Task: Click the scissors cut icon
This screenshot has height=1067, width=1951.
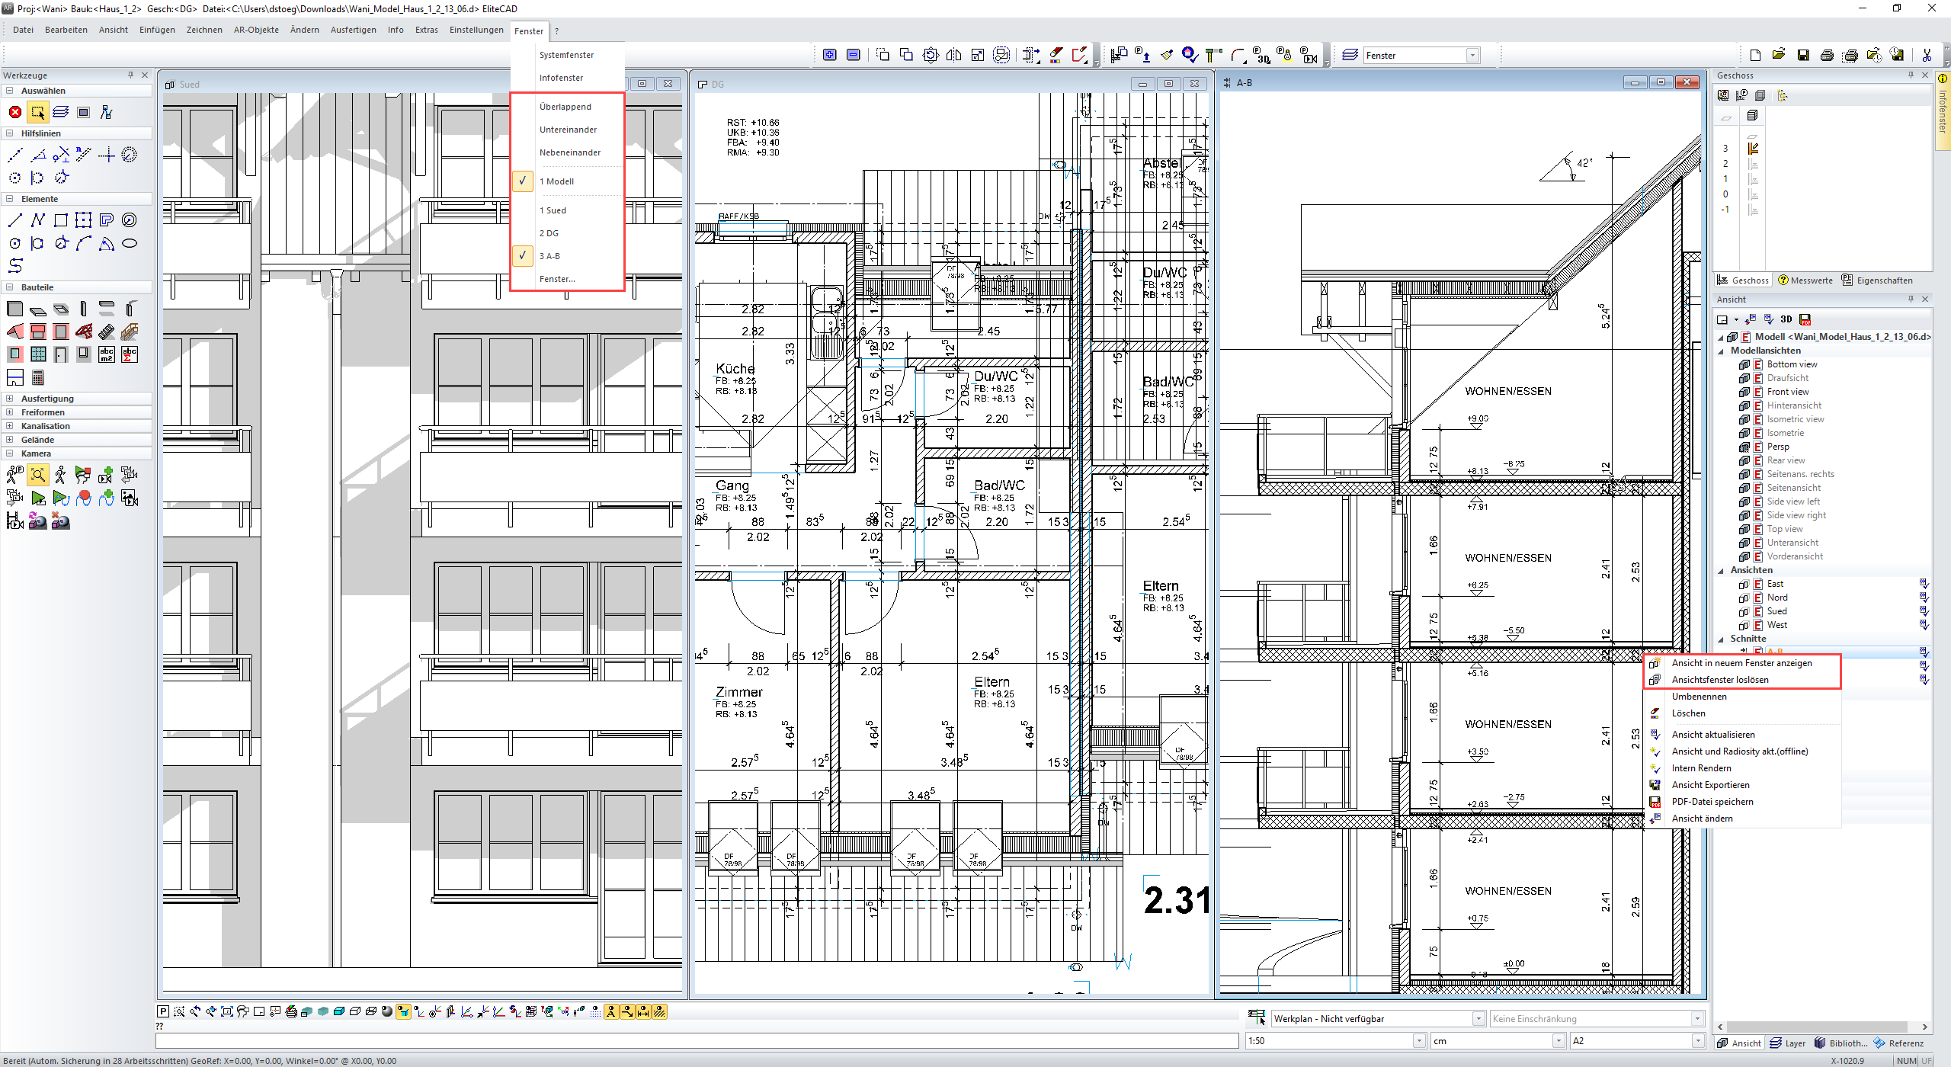Action: (x=1927, y=55)
